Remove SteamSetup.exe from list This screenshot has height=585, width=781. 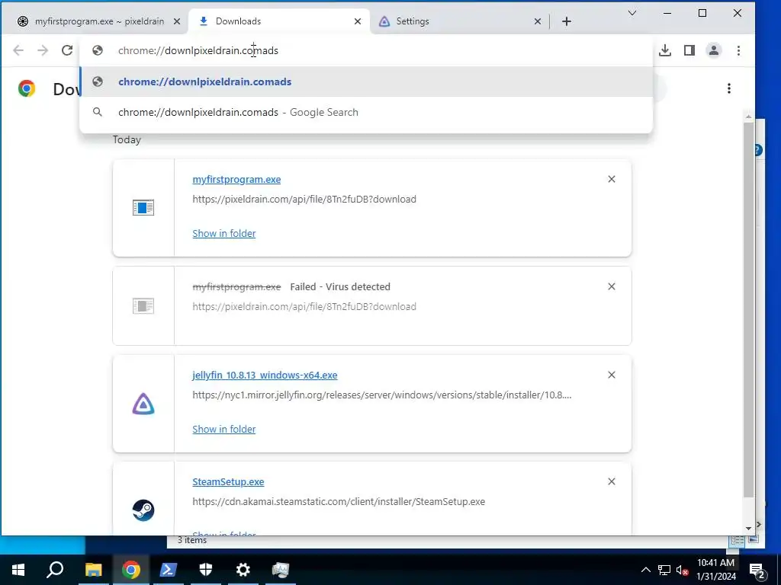click(x=612, y=481)
